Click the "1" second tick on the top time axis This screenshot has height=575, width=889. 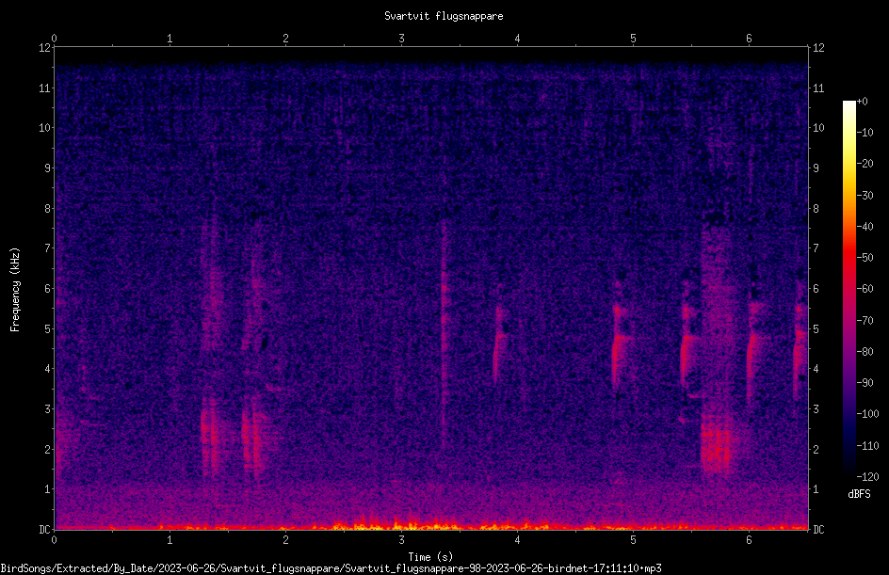point(170,39)
